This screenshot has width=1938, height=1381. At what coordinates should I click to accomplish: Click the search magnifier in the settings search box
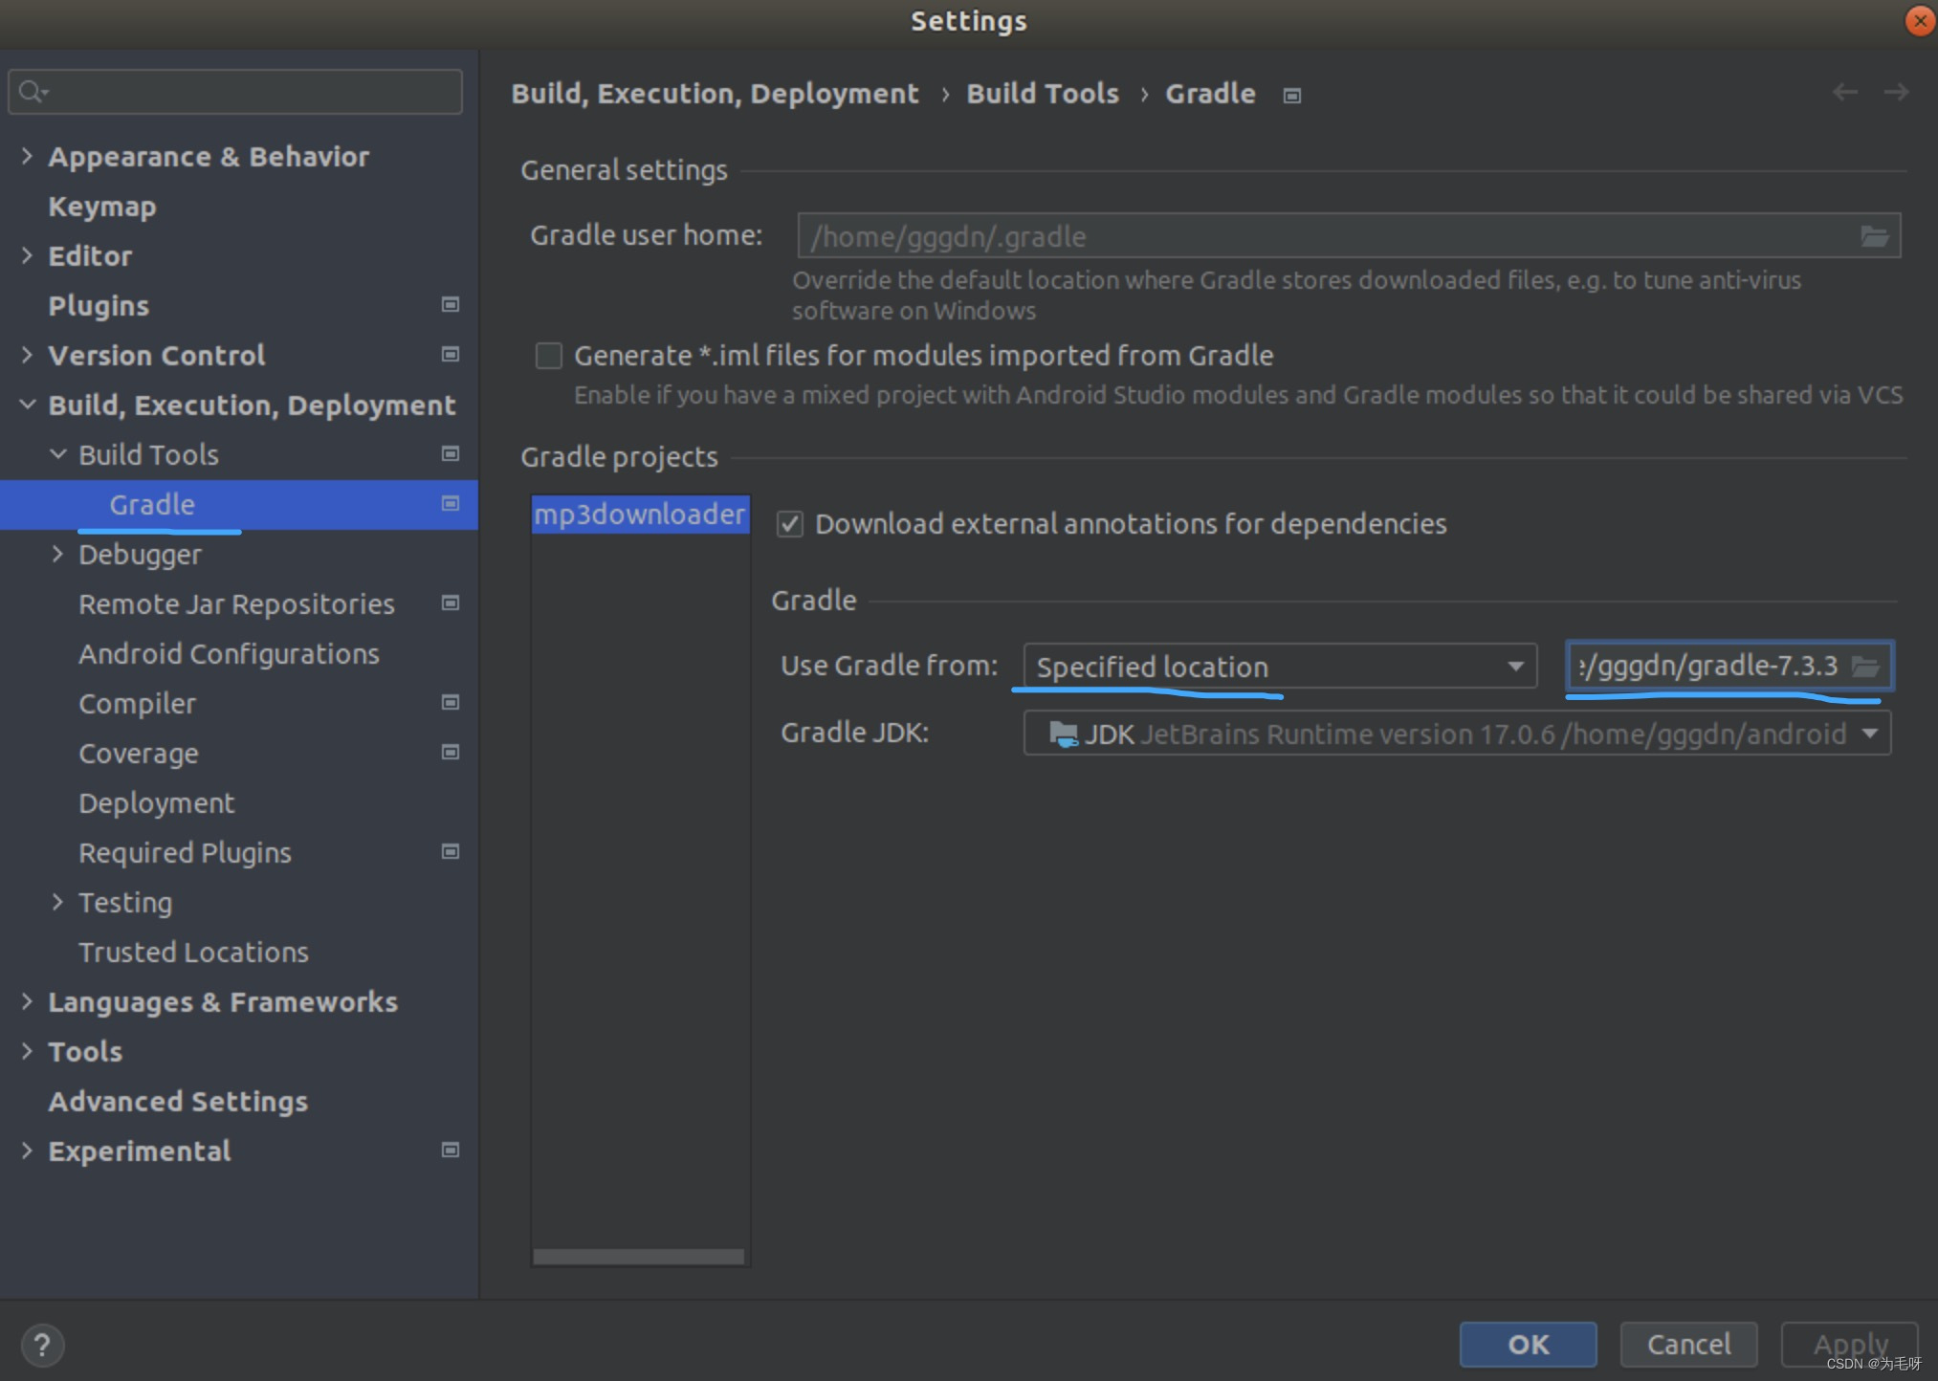(31, 91)
